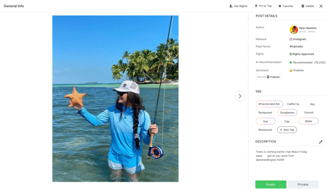The width and height of the screenshot is (326, 190).
Task: Open the Get Rights tool
Action: click(x=238, y=6)
